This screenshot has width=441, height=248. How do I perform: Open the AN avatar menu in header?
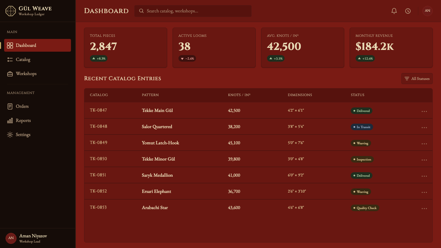(x=428, y=11)
